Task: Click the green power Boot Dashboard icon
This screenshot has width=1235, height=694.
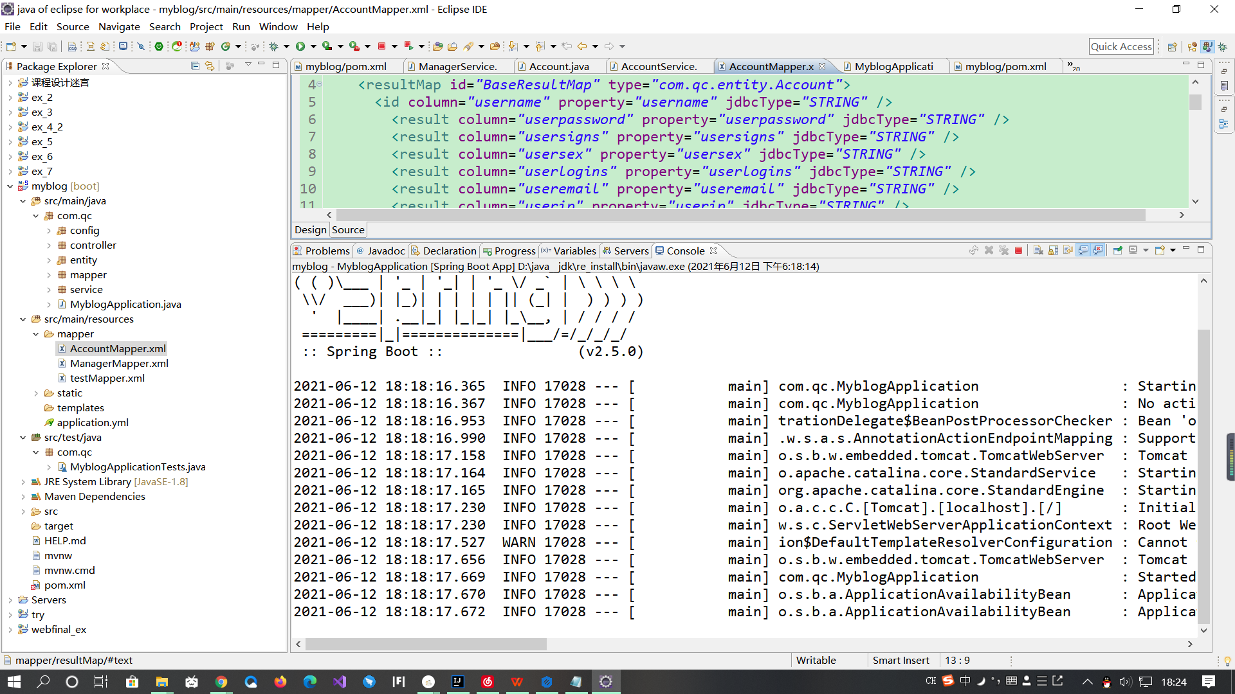Action: click(x=159, y=46)
